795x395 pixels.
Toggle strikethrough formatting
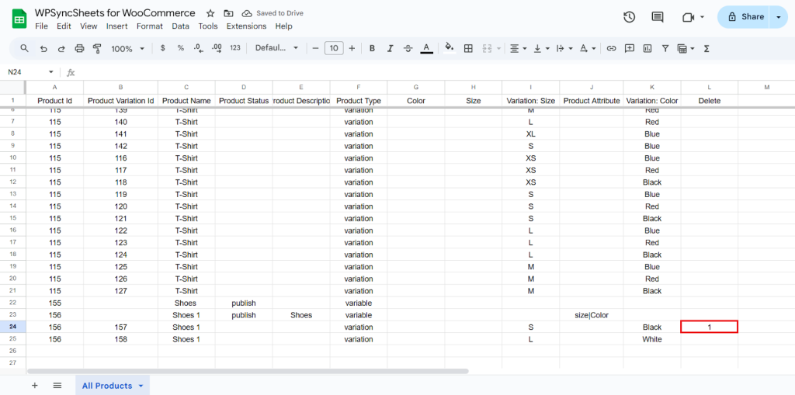[x=408, y=48]
